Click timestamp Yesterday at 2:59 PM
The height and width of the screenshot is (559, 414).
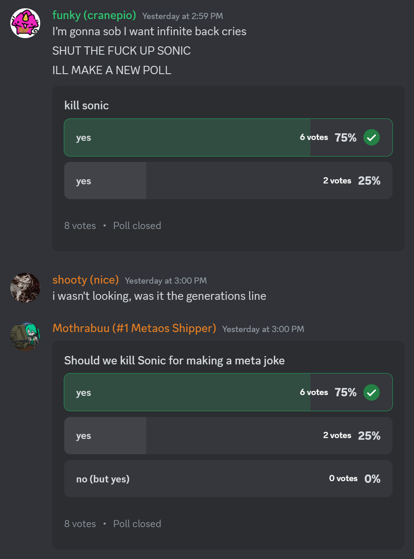coord(182,16)
